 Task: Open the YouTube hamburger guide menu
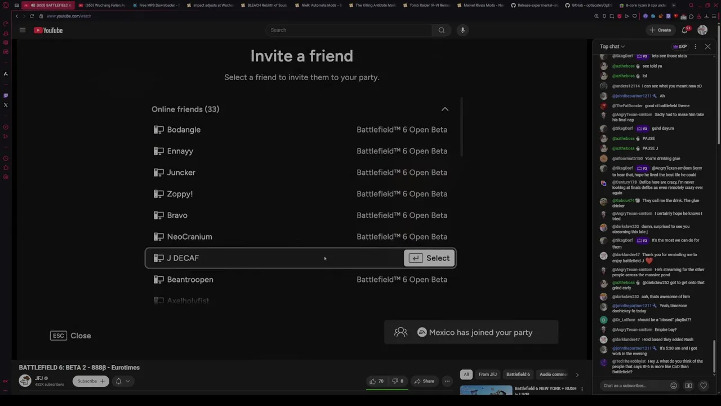pyautogui.click(x=23, y=30)
